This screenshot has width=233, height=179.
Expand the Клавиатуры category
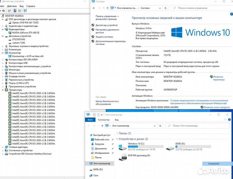click(x=3, y=50)
